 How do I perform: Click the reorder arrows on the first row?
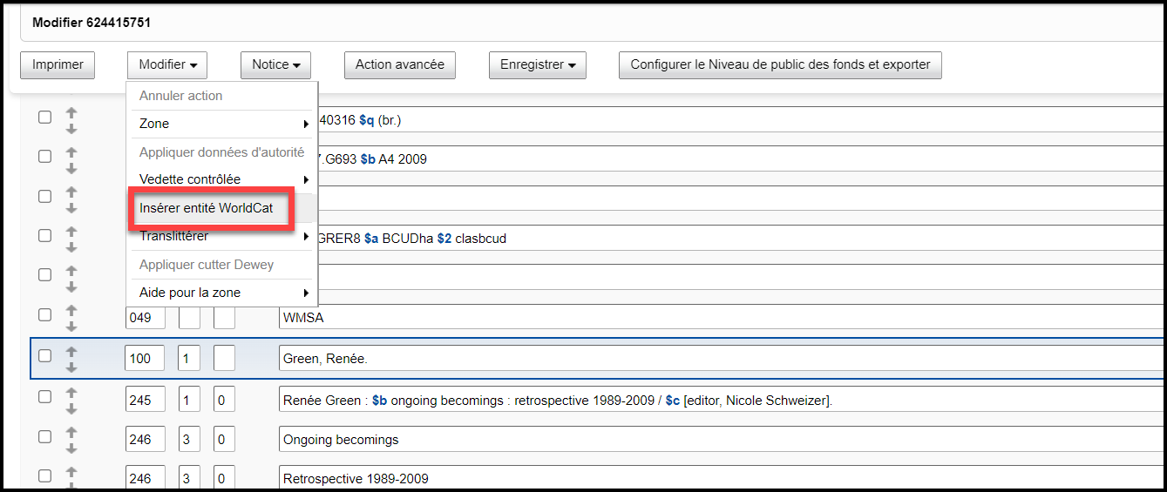click(71, 120)
